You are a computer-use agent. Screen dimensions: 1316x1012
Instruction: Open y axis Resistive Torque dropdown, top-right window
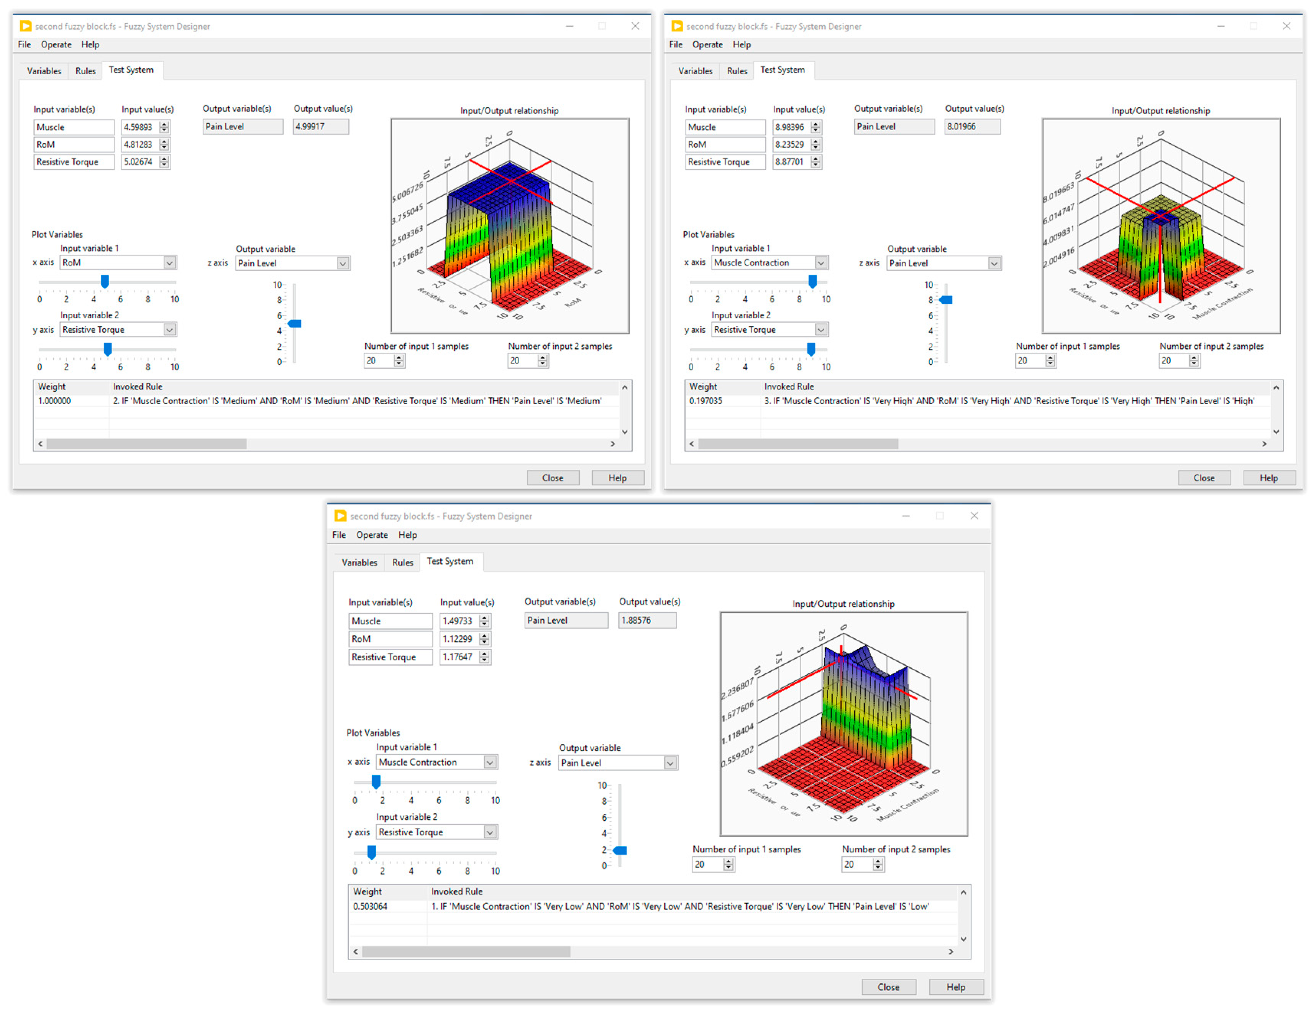click(821, 330)
